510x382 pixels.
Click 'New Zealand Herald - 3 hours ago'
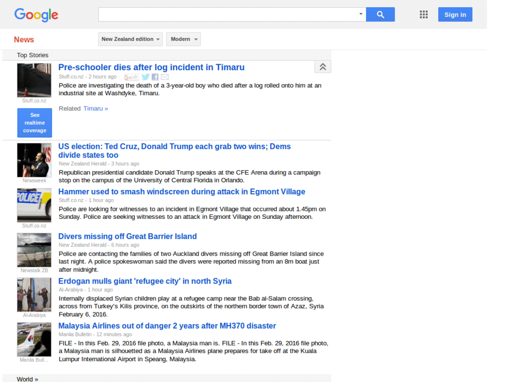tap(99, 164)
